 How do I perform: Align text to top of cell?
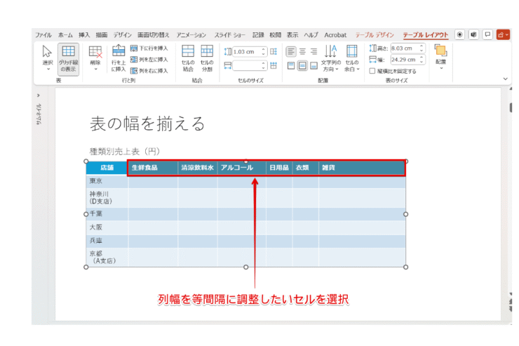[291, 65]
